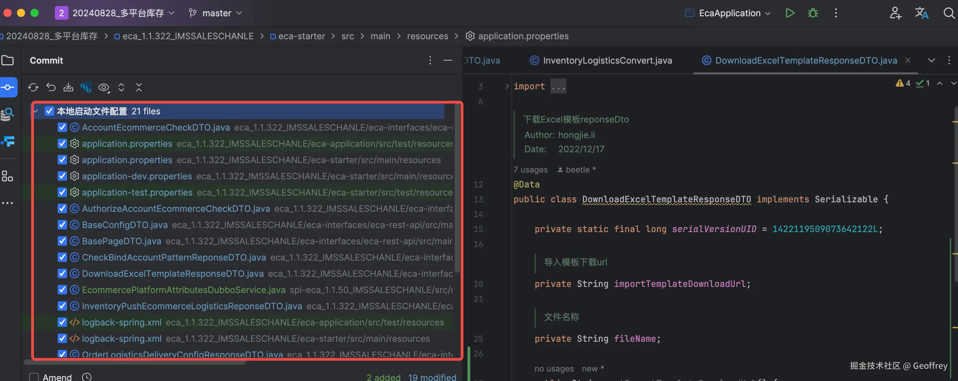Click the Refresh icon in Commit toolbar
Viewport: 958px width, 381px height.
point(33,87)
